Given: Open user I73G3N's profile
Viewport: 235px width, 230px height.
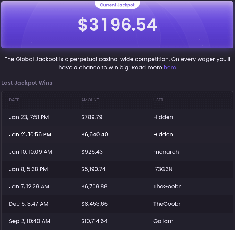Looking at the screenshot, I should click(x=163, y=169).
